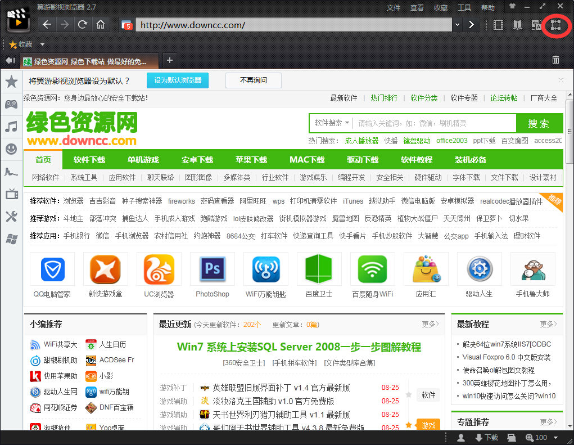Open the reading book icon
This screenshot has height=445, width=574.
pos(517,25)
